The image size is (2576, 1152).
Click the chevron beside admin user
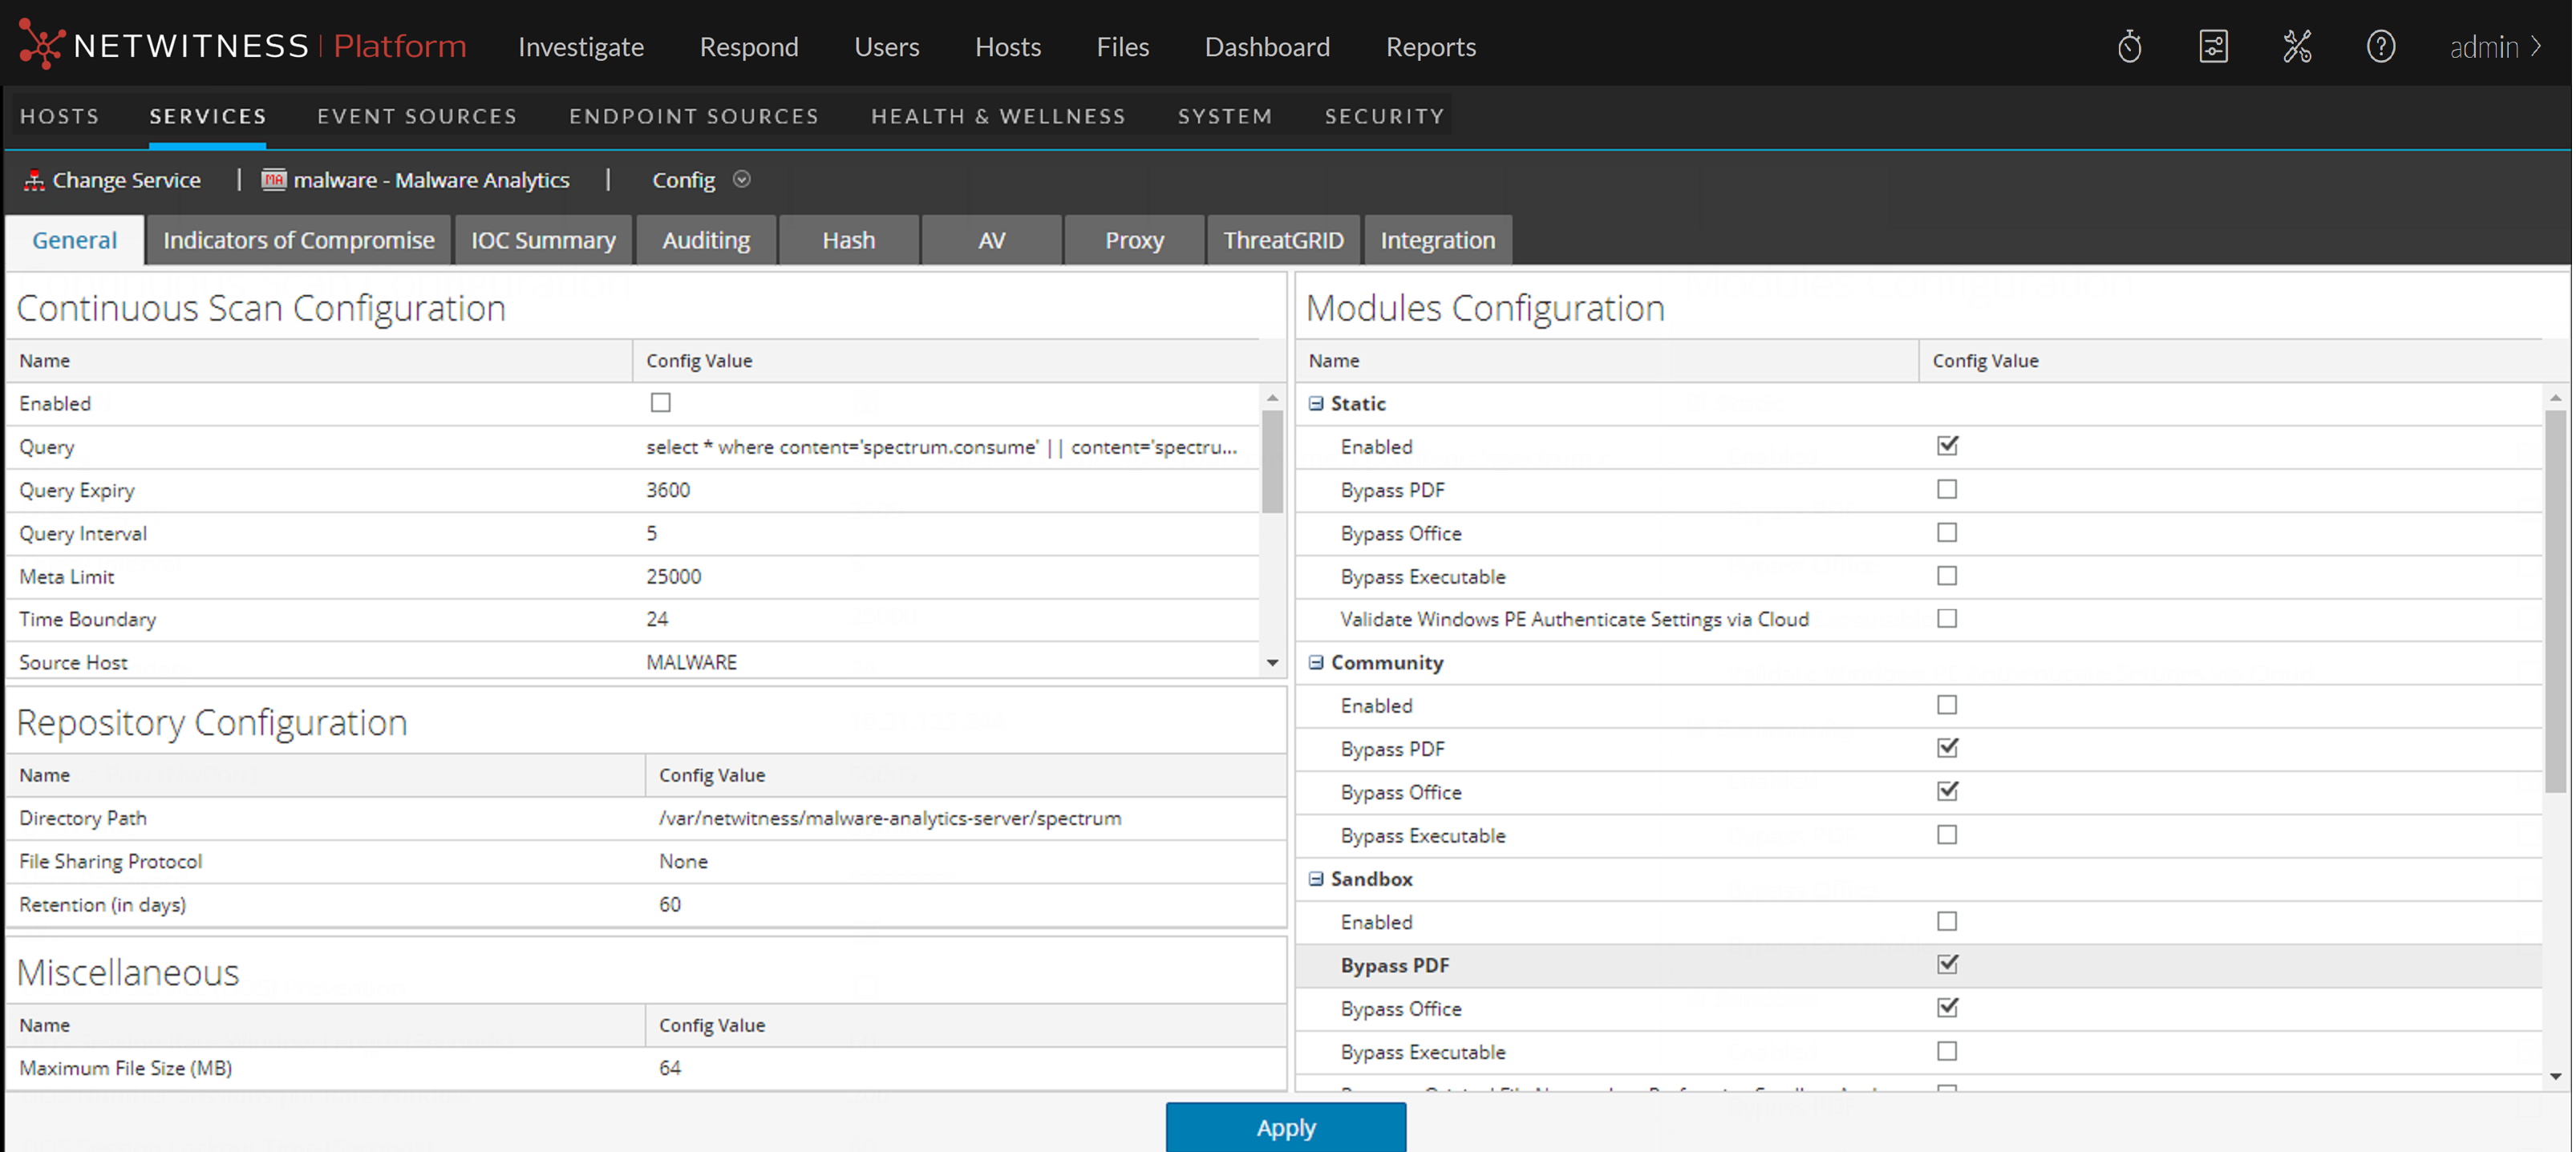tap(2537, 46)
